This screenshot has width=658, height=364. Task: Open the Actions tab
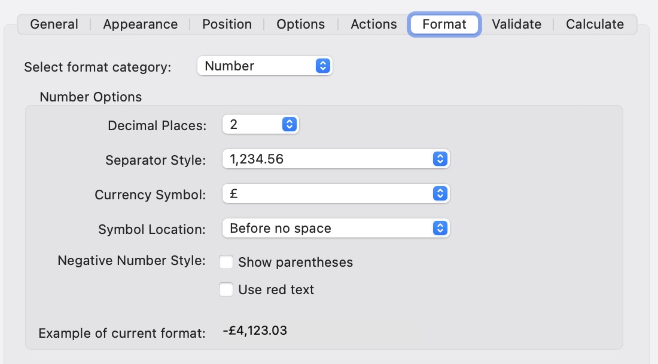373,24
